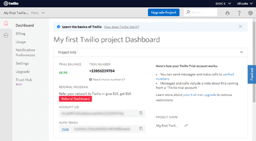Click the search magnifier icon

pos(188,12)
